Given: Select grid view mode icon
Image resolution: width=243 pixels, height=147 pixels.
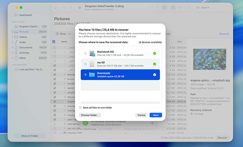Looking at the screenshot, I should coord(180,7).
